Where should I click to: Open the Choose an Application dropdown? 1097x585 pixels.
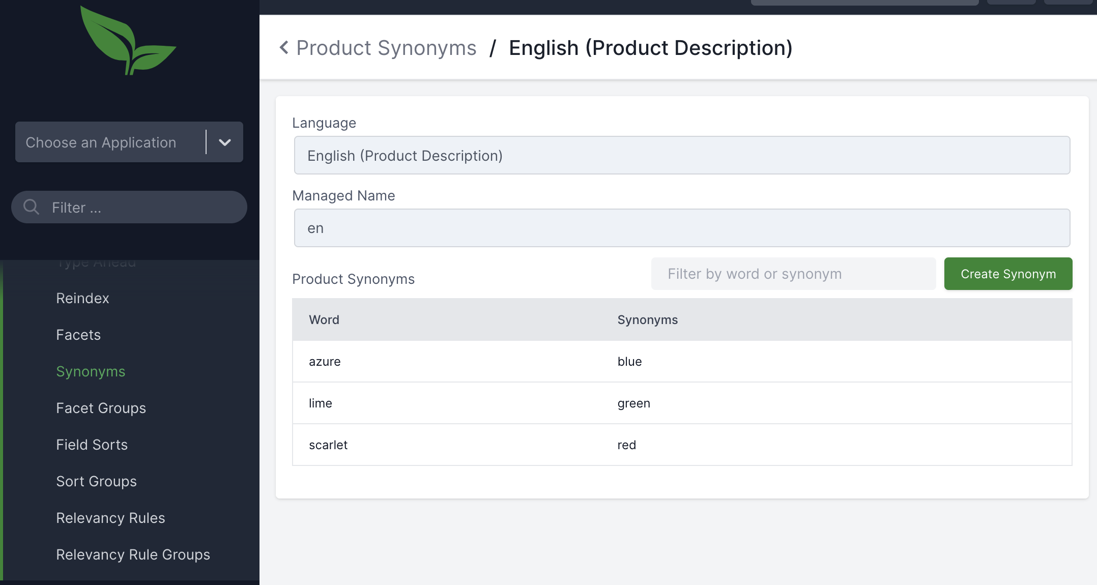click(x=101, y=142)
